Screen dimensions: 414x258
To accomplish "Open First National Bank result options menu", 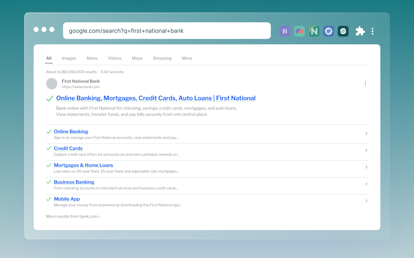I will coord(365,83).
